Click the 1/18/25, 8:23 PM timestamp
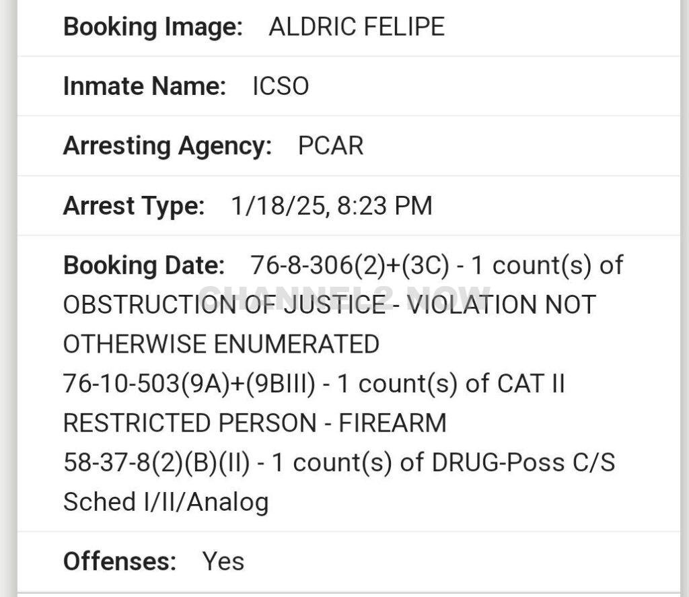 point(331,206)
